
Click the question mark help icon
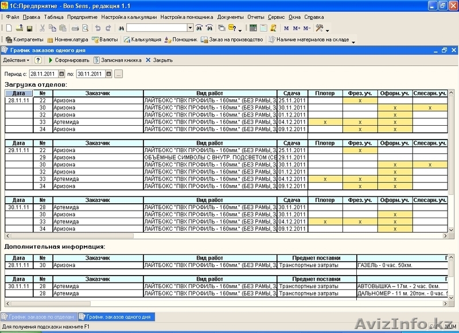coord(38,60)
